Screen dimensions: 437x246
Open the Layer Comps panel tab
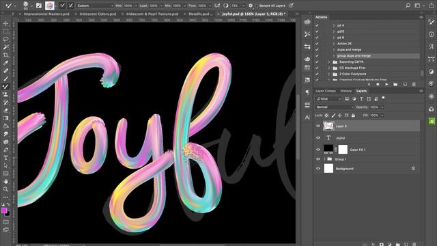326,91
